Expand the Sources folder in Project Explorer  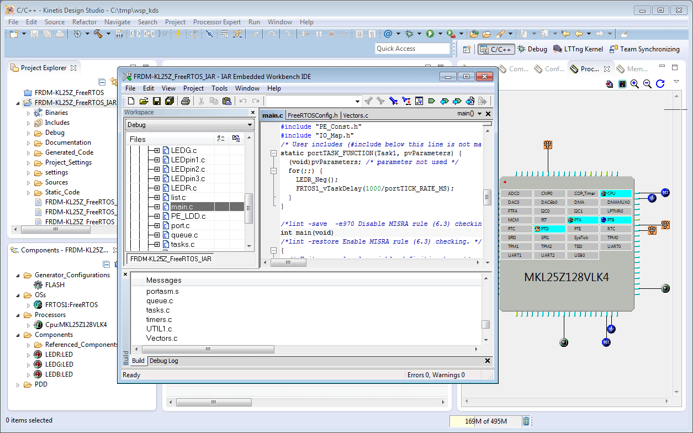click(29, 182)
